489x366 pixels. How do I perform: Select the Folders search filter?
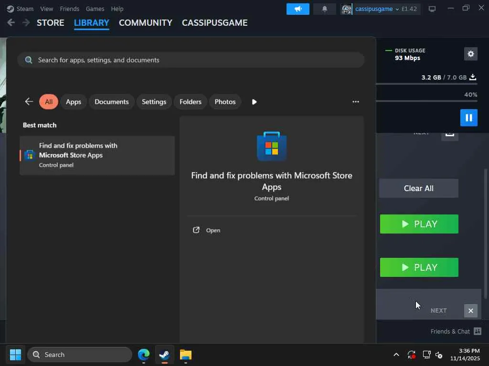(190, 102)
